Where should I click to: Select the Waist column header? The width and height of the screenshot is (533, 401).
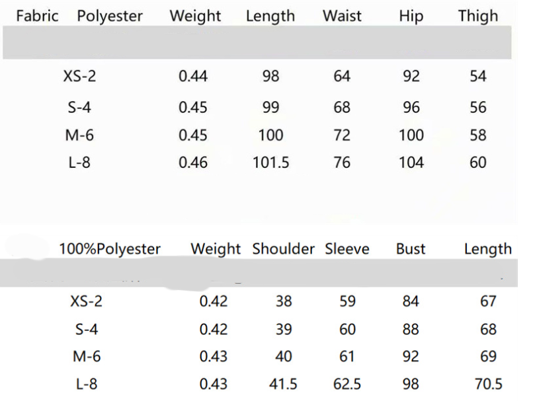[x=342, y=17]
